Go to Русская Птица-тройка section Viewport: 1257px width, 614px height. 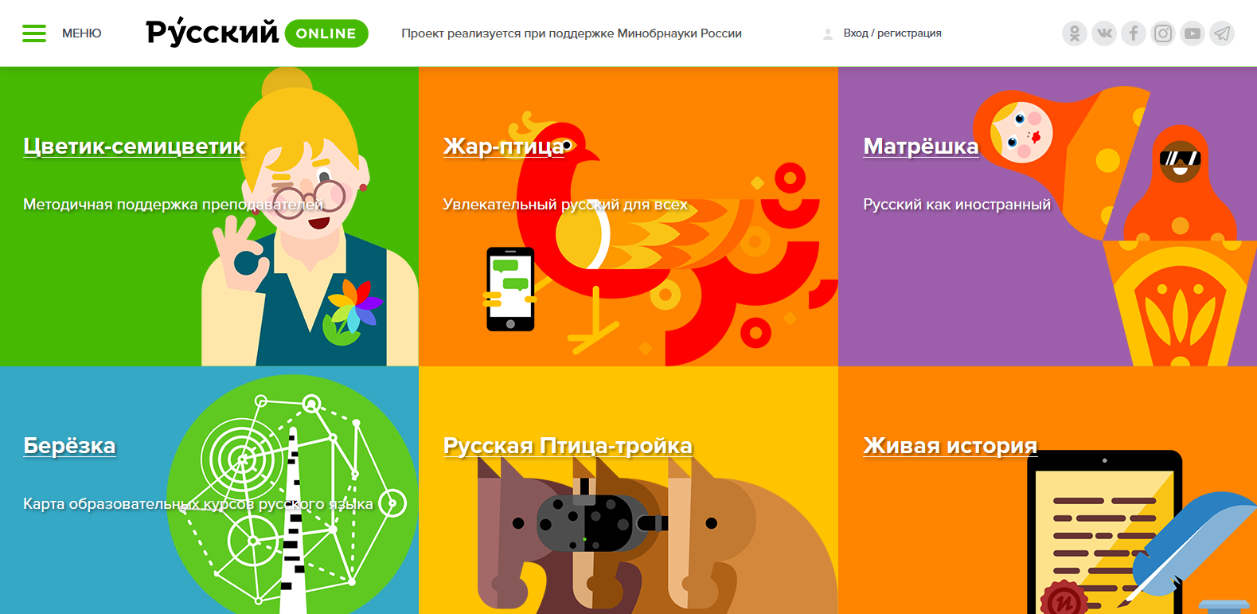tap(568, 446)
